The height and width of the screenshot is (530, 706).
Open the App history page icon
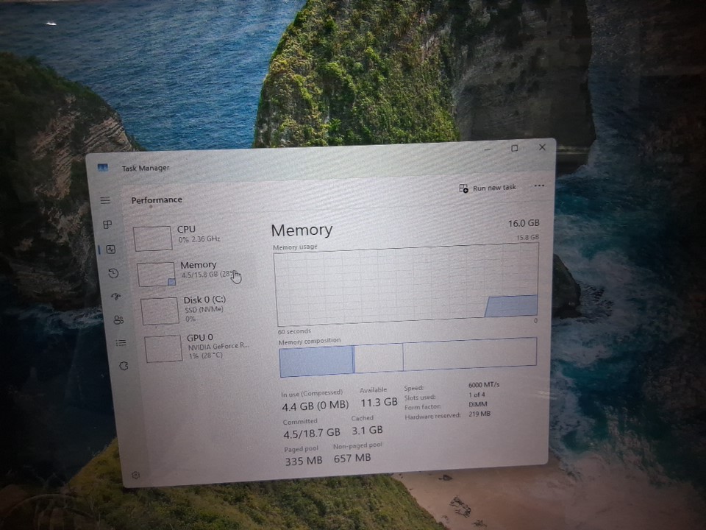pyautogui.click(x=113, y=273)
